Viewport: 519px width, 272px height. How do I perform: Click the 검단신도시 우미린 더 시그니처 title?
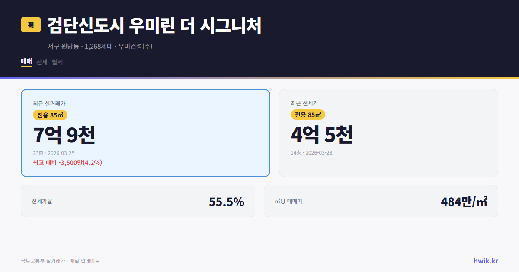pyautogui.click(x=154, y=26)
